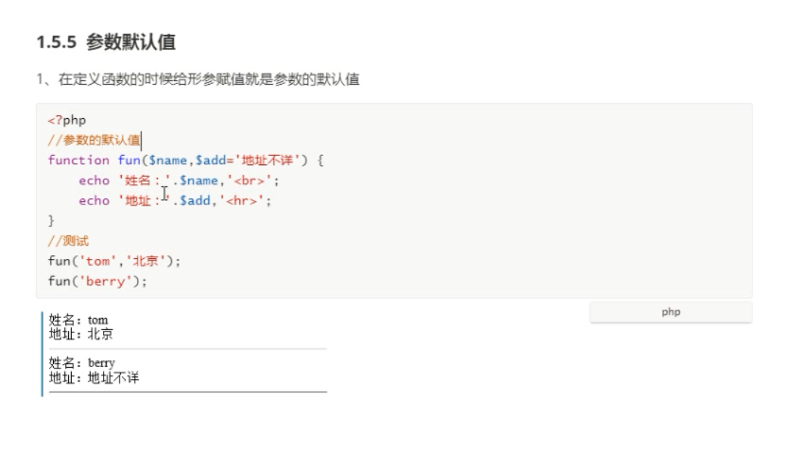Click the //测试 comment line
Image resolution: width=795 pixels, height=461 pixels.
pyautogui.click(x=68, y=241)
